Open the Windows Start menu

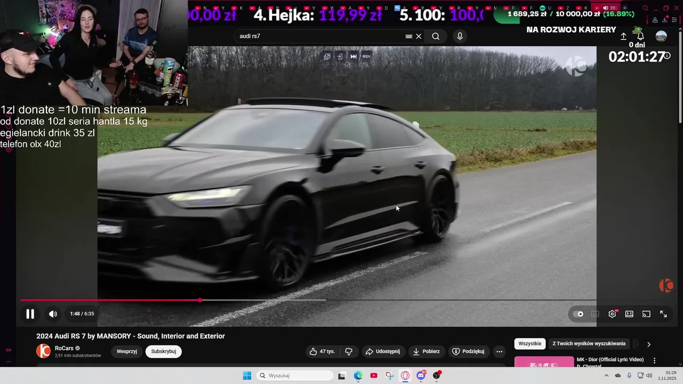coord(247,375)
